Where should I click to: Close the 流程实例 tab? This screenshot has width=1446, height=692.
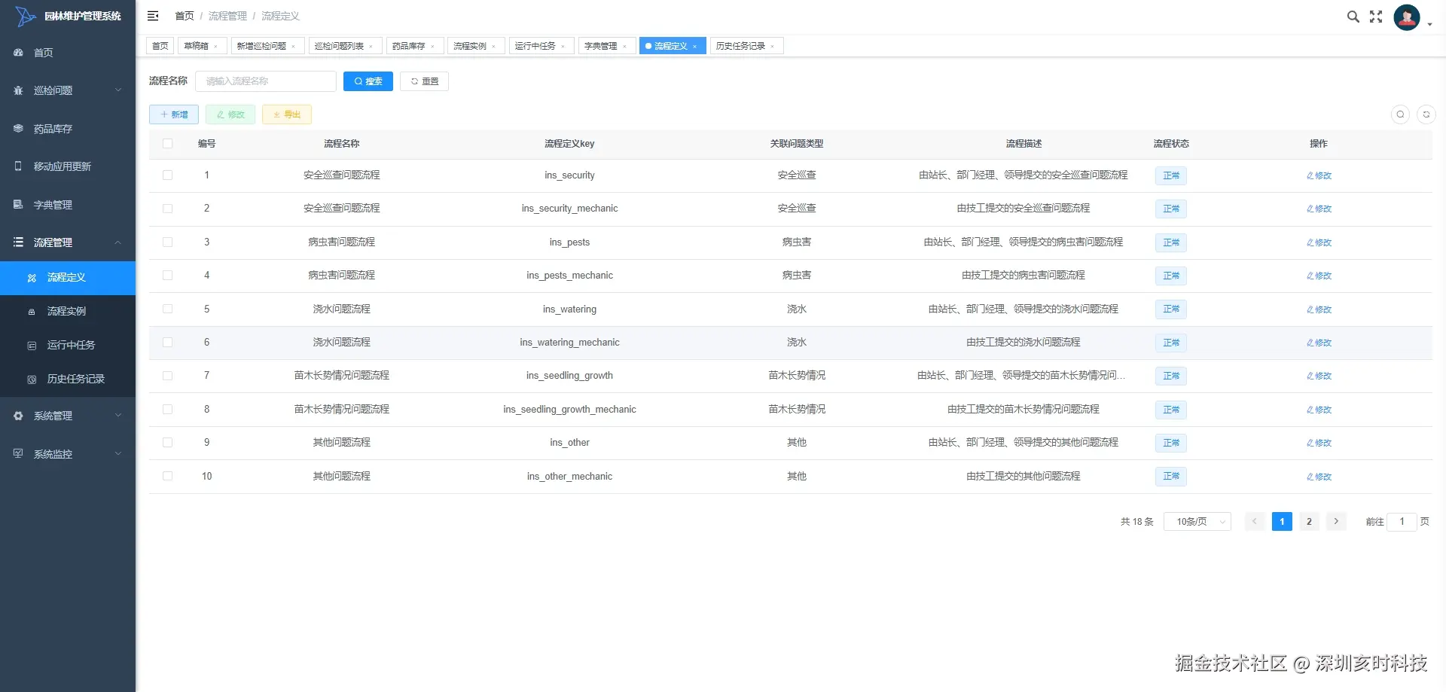pyautogui.click(x=493, y=47)
